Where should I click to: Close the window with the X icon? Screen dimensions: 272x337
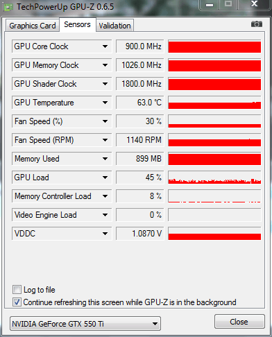[x=254, y=4]
